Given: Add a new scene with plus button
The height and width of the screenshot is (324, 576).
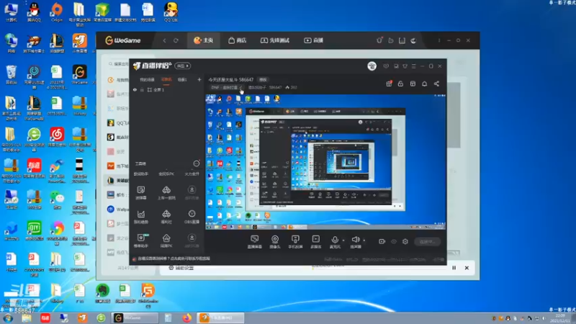Looking at the screenshot, I should click(199, 79).
